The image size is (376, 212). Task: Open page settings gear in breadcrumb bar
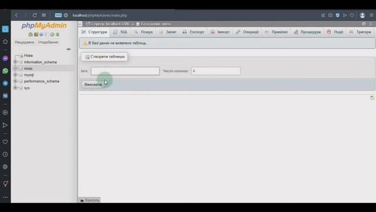pos(364,24)
